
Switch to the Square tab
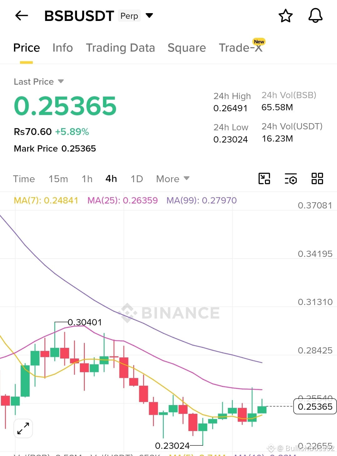click(x=187, y=48)
